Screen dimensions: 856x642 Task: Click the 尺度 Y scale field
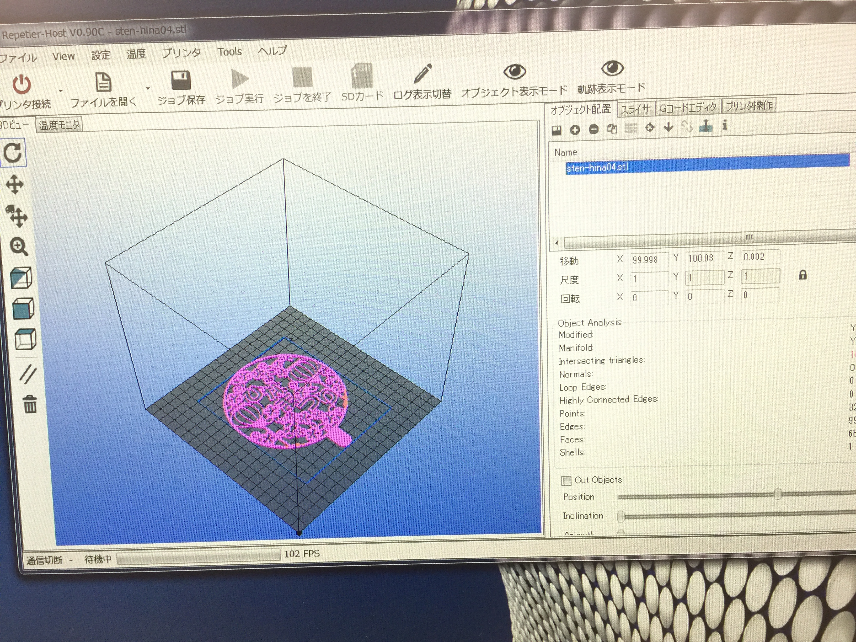[x=704, y=277]
